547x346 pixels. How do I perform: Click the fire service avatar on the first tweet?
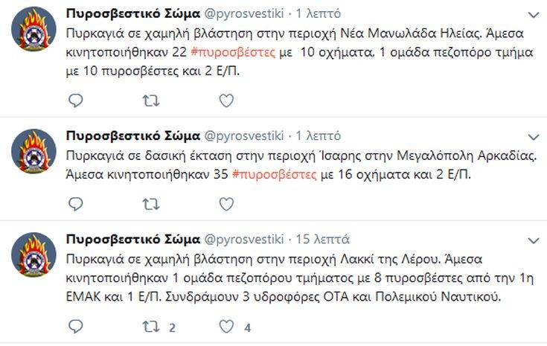33,31
